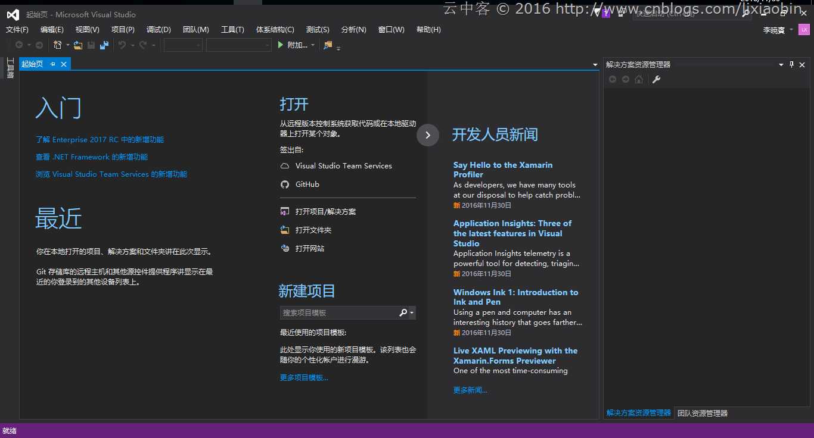This screenshot has height=438, width=814.
Task: Open the New Project dropdown arrow
Action: click(67, 45)
